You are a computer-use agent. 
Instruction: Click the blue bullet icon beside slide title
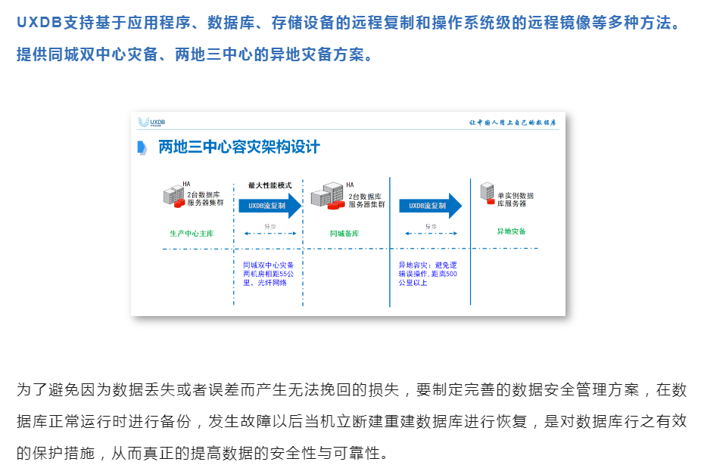(142, 147)
